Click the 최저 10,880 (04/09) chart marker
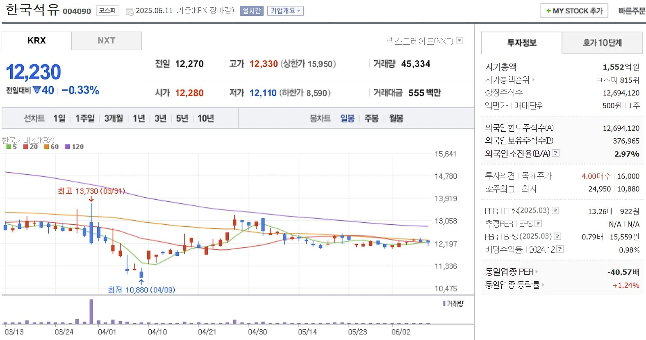This screenshot has height=340, width=646. click(x=141, y=290)
